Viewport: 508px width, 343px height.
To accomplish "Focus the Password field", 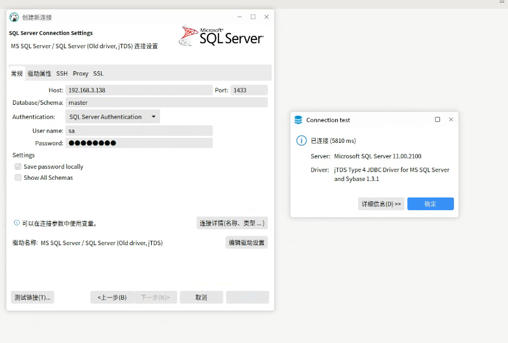I will [139, 143].
